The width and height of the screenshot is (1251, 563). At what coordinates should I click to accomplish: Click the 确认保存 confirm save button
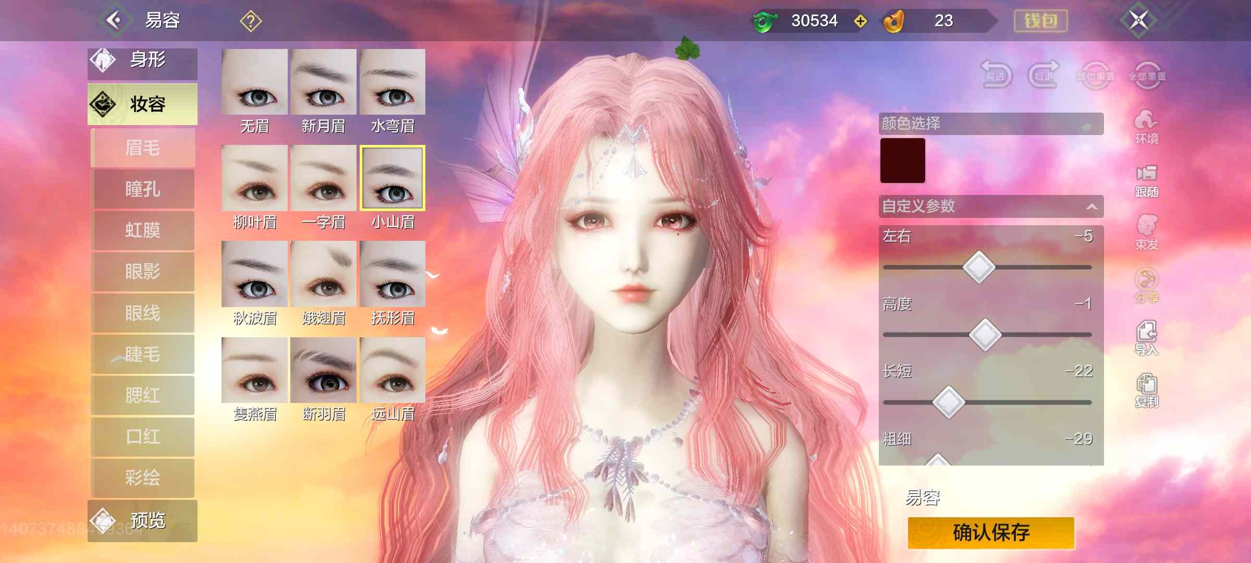click(991, 533)
